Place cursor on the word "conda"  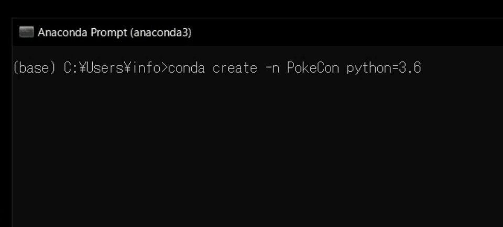(x=187, y=68)
